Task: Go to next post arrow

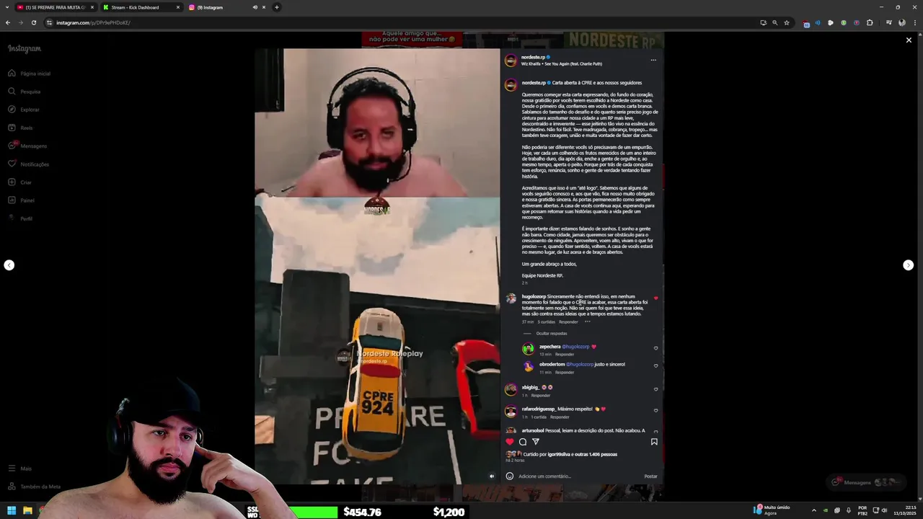Action: (908, 265)
